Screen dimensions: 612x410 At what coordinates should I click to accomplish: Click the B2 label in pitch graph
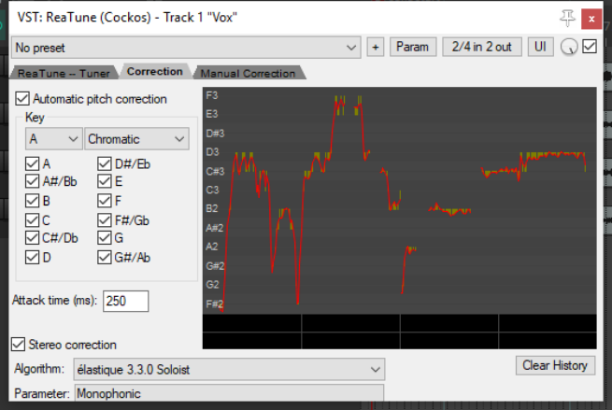tap(212, 208)
